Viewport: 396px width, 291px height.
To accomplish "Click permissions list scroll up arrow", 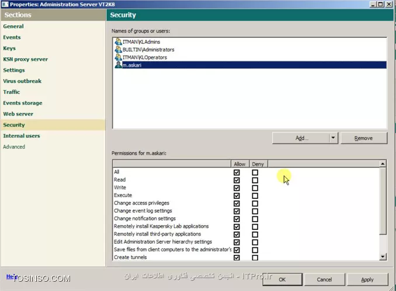I will coord(383,164).
